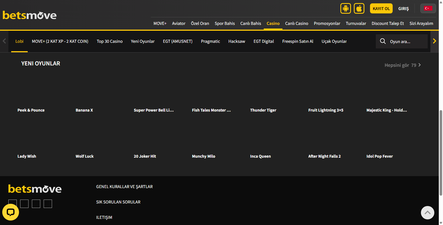Select the Wolf Luck game
Viewport: 443px width, 225px height.
(x=85, y=156)
